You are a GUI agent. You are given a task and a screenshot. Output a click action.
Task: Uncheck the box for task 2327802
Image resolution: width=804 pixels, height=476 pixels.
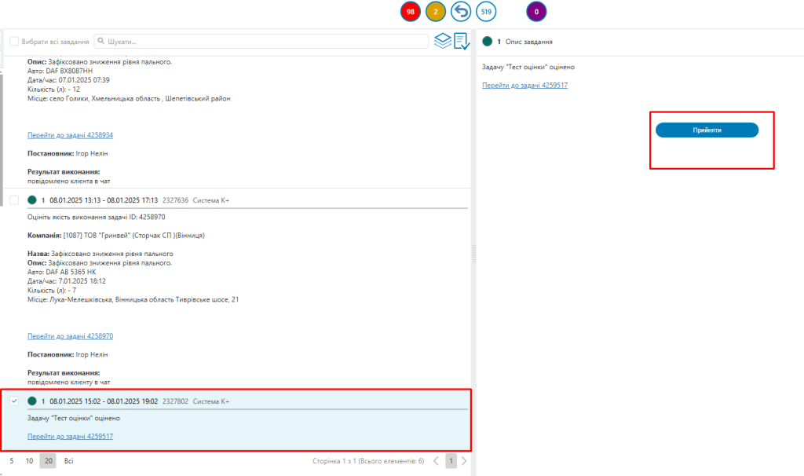click(x=14, y=401)
